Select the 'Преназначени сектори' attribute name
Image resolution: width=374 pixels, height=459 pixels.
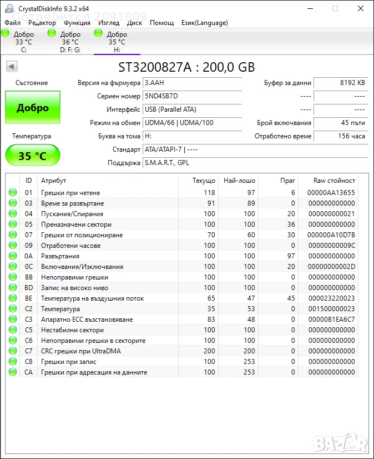[77, 224]
